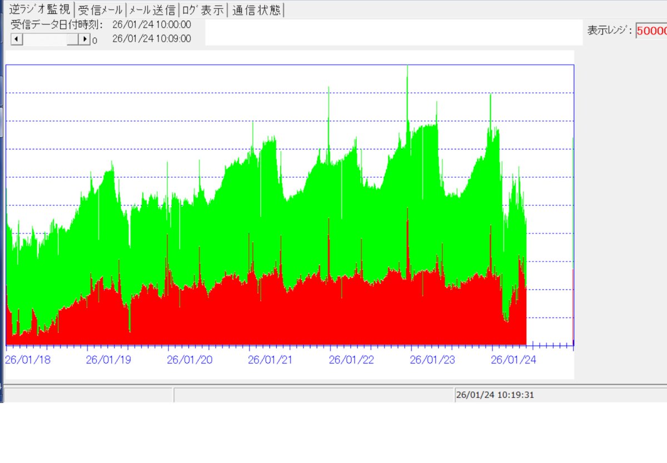
Task: Open the メール送信 tab
Action: [152, 10]
